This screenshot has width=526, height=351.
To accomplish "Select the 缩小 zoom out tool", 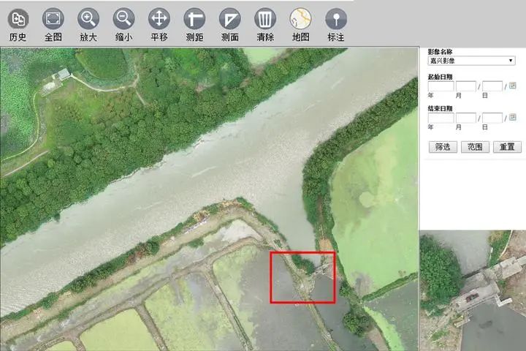I will tap(123, 19).
